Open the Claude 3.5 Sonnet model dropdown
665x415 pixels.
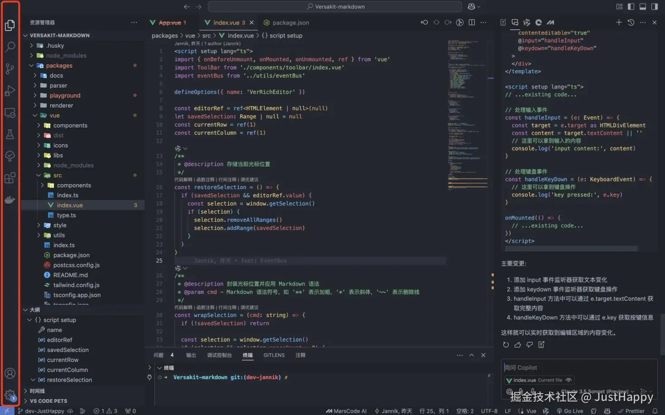pos(598,391)
